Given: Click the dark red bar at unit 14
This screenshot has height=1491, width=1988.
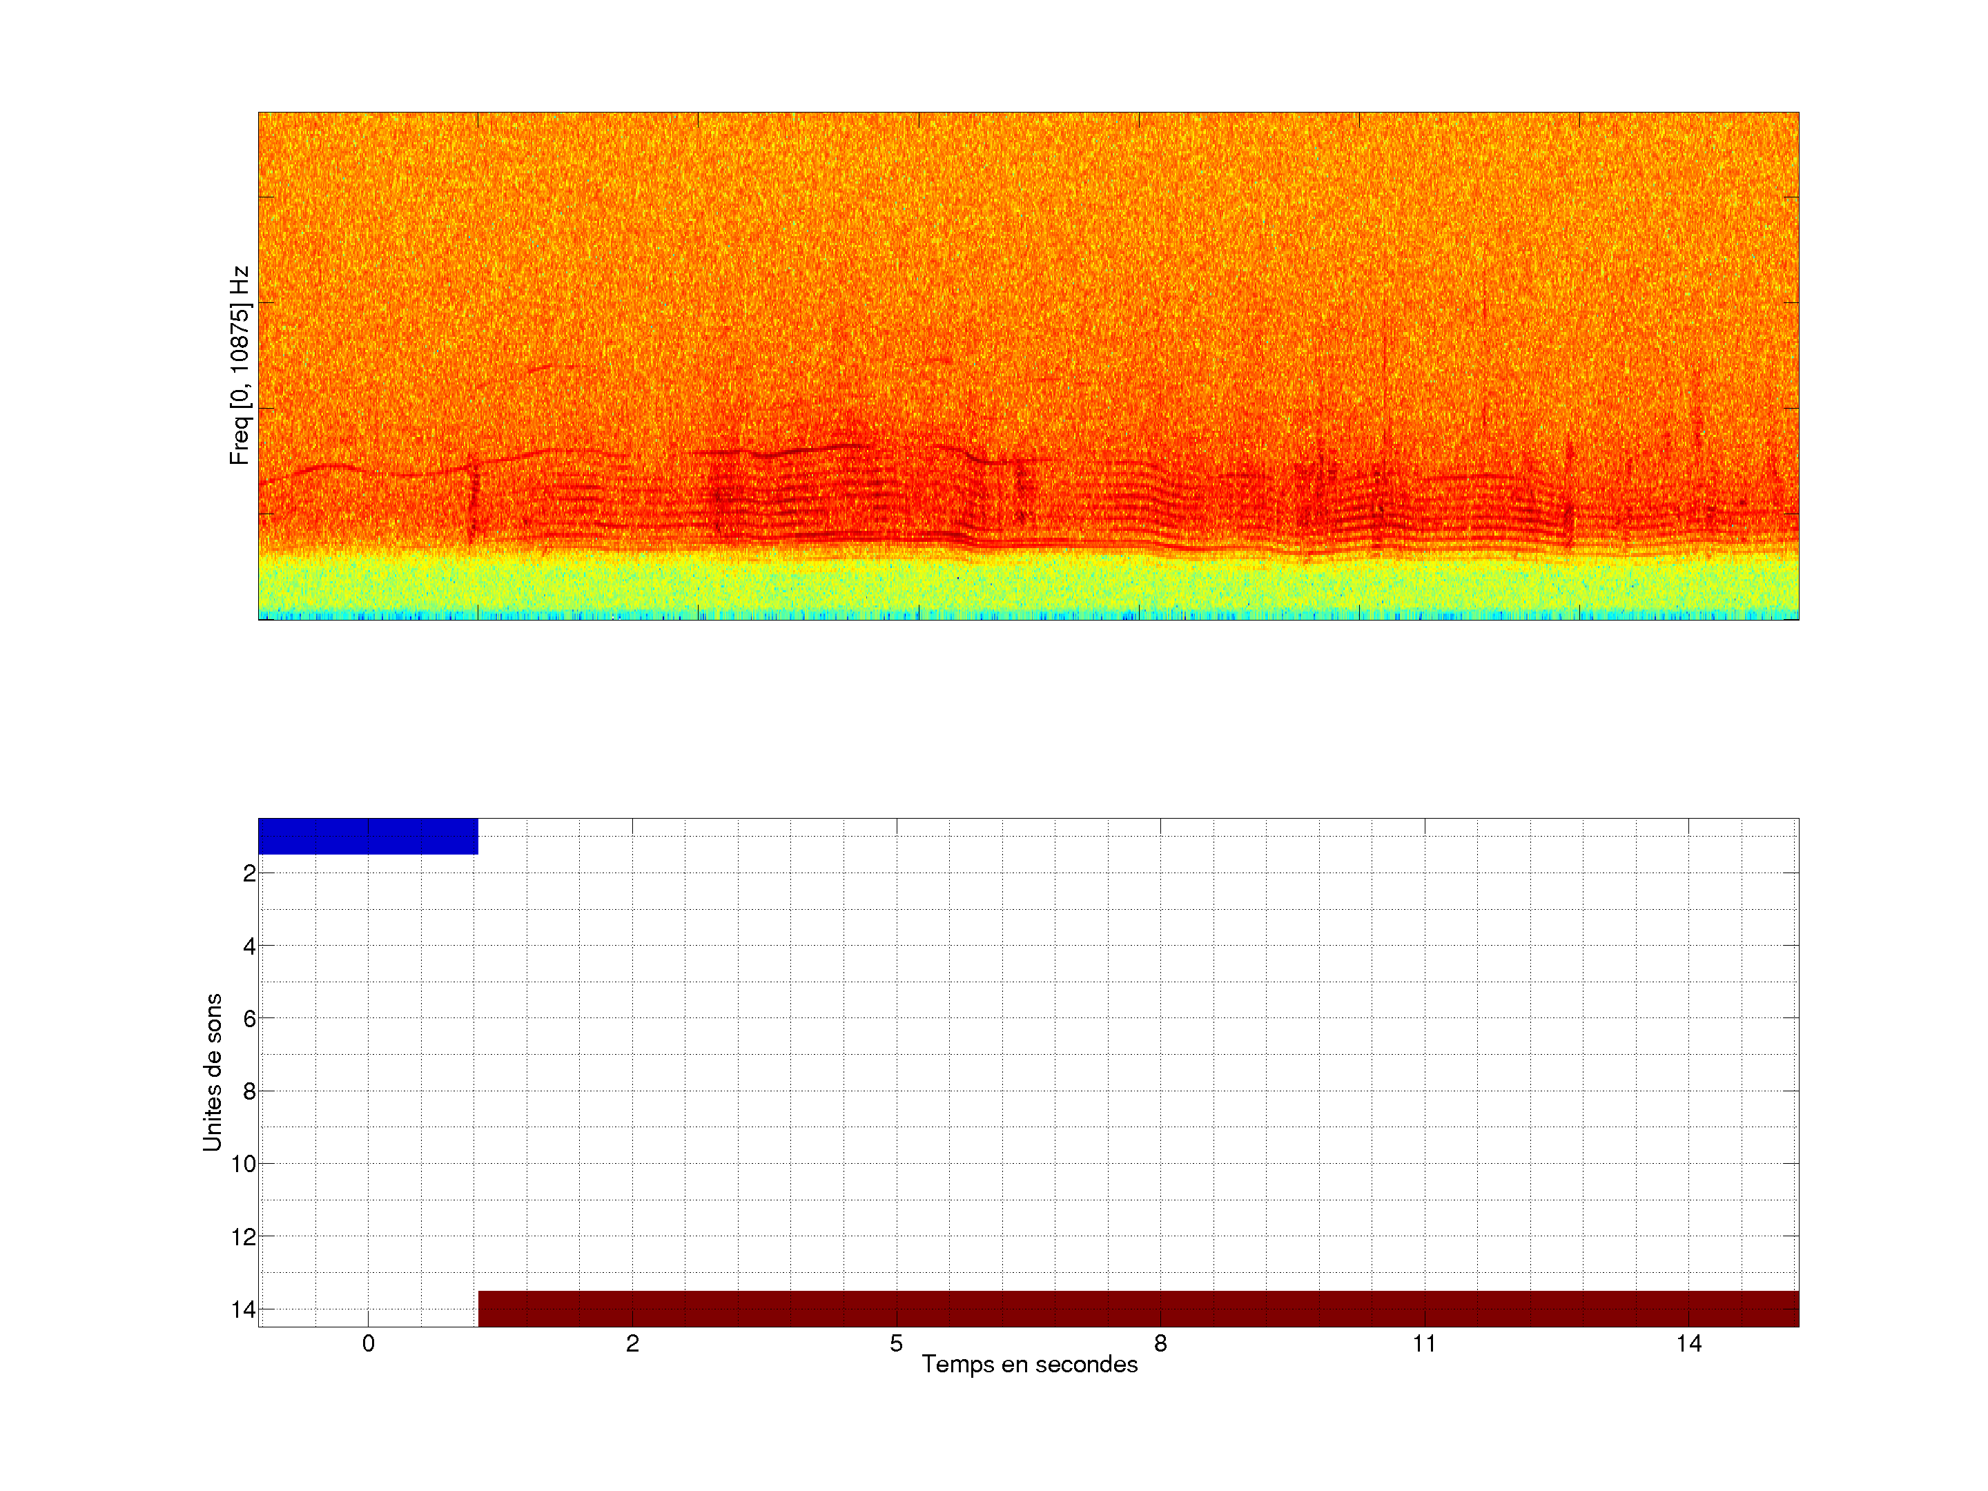Looking at the screenshot, I should click(x=1138, y=1309).
